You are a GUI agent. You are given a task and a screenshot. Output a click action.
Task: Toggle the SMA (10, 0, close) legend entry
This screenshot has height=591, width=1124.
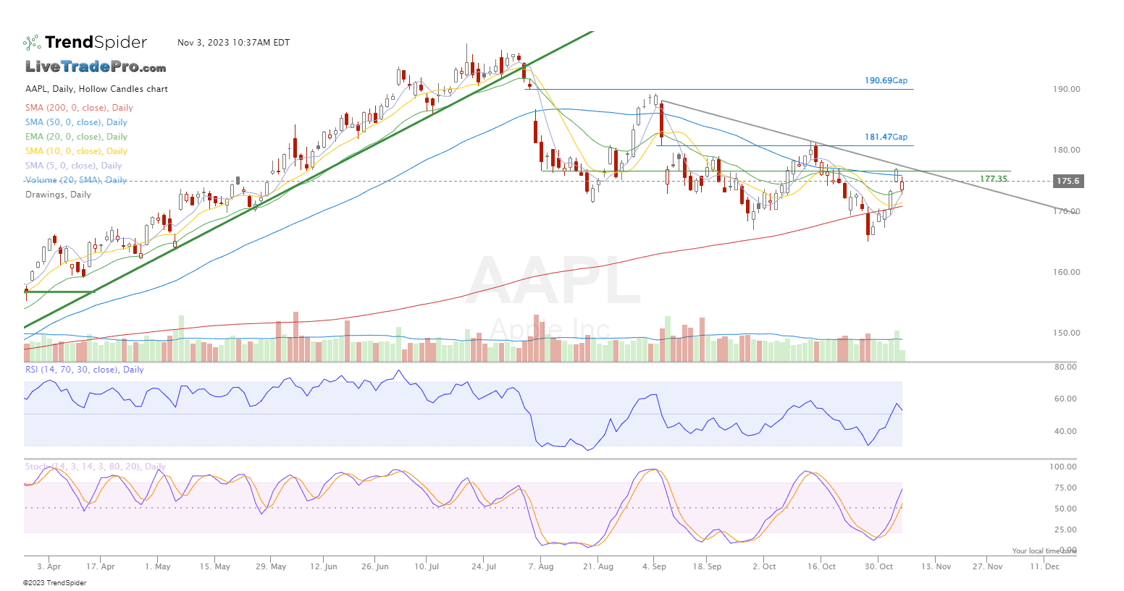click(x=76, y=151)
